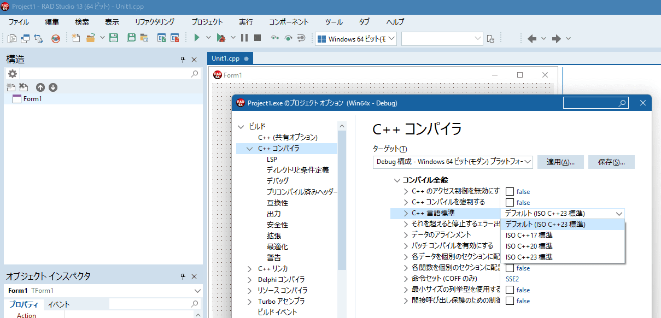Open the C++ 言語標準 value dropdown arrow
Viewport: 661px width, 318px height.
pos(619,214)
